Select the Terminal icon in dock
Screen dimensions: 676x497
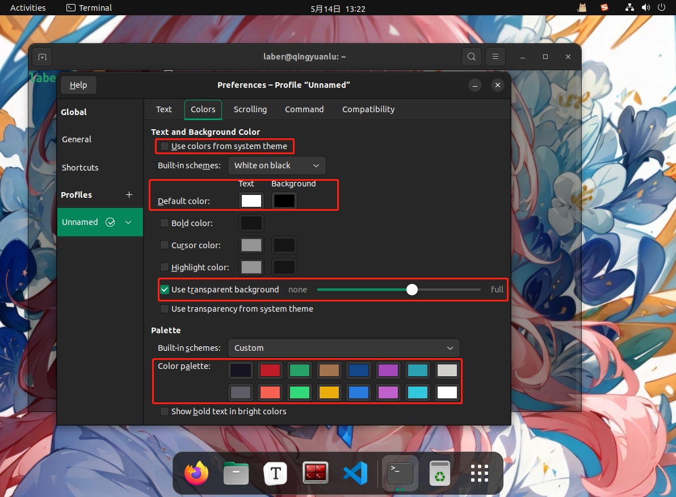coord(400,473)
